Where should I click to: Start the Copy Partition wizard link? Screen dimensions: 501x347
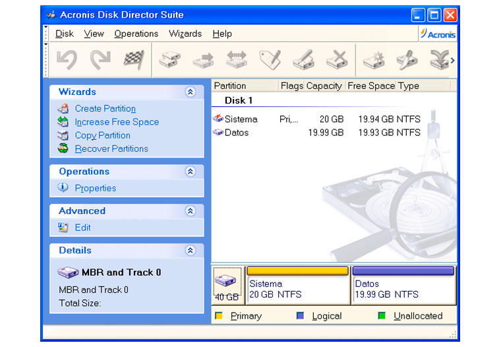(x=103, y=135)
